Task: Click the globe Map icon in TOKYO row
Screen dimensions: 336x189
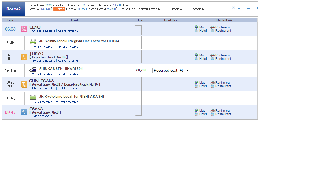Action: [x=196, y=55]
